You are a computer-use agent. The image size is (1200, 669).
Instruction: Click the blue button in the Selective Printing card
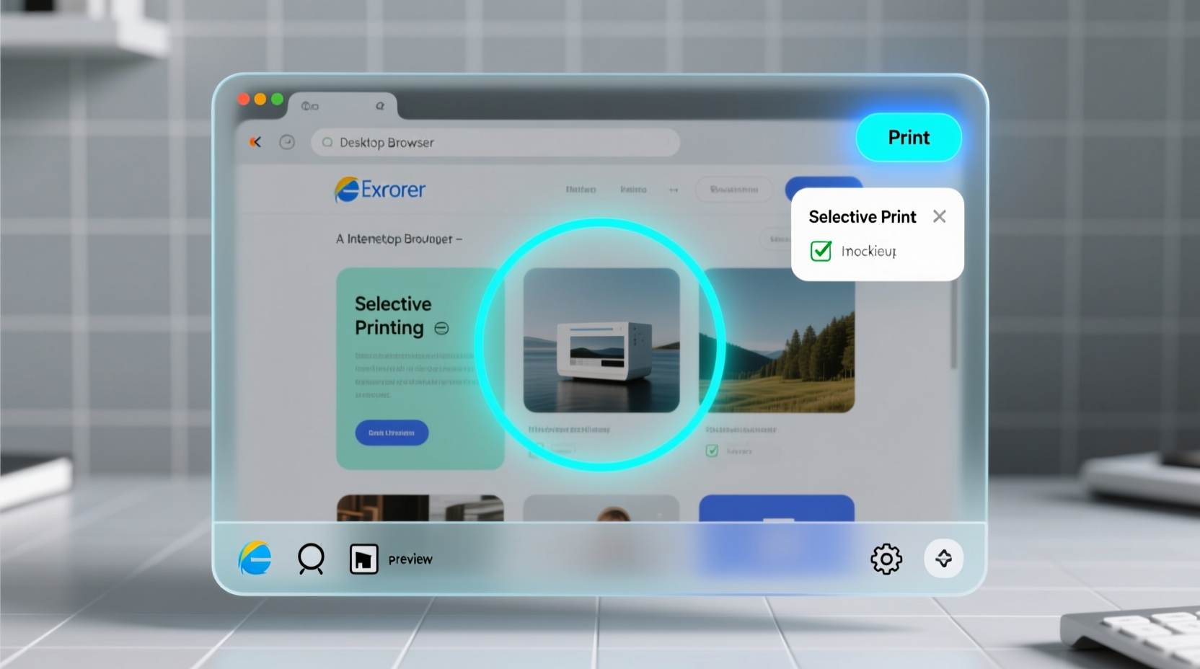pos(392,433)
